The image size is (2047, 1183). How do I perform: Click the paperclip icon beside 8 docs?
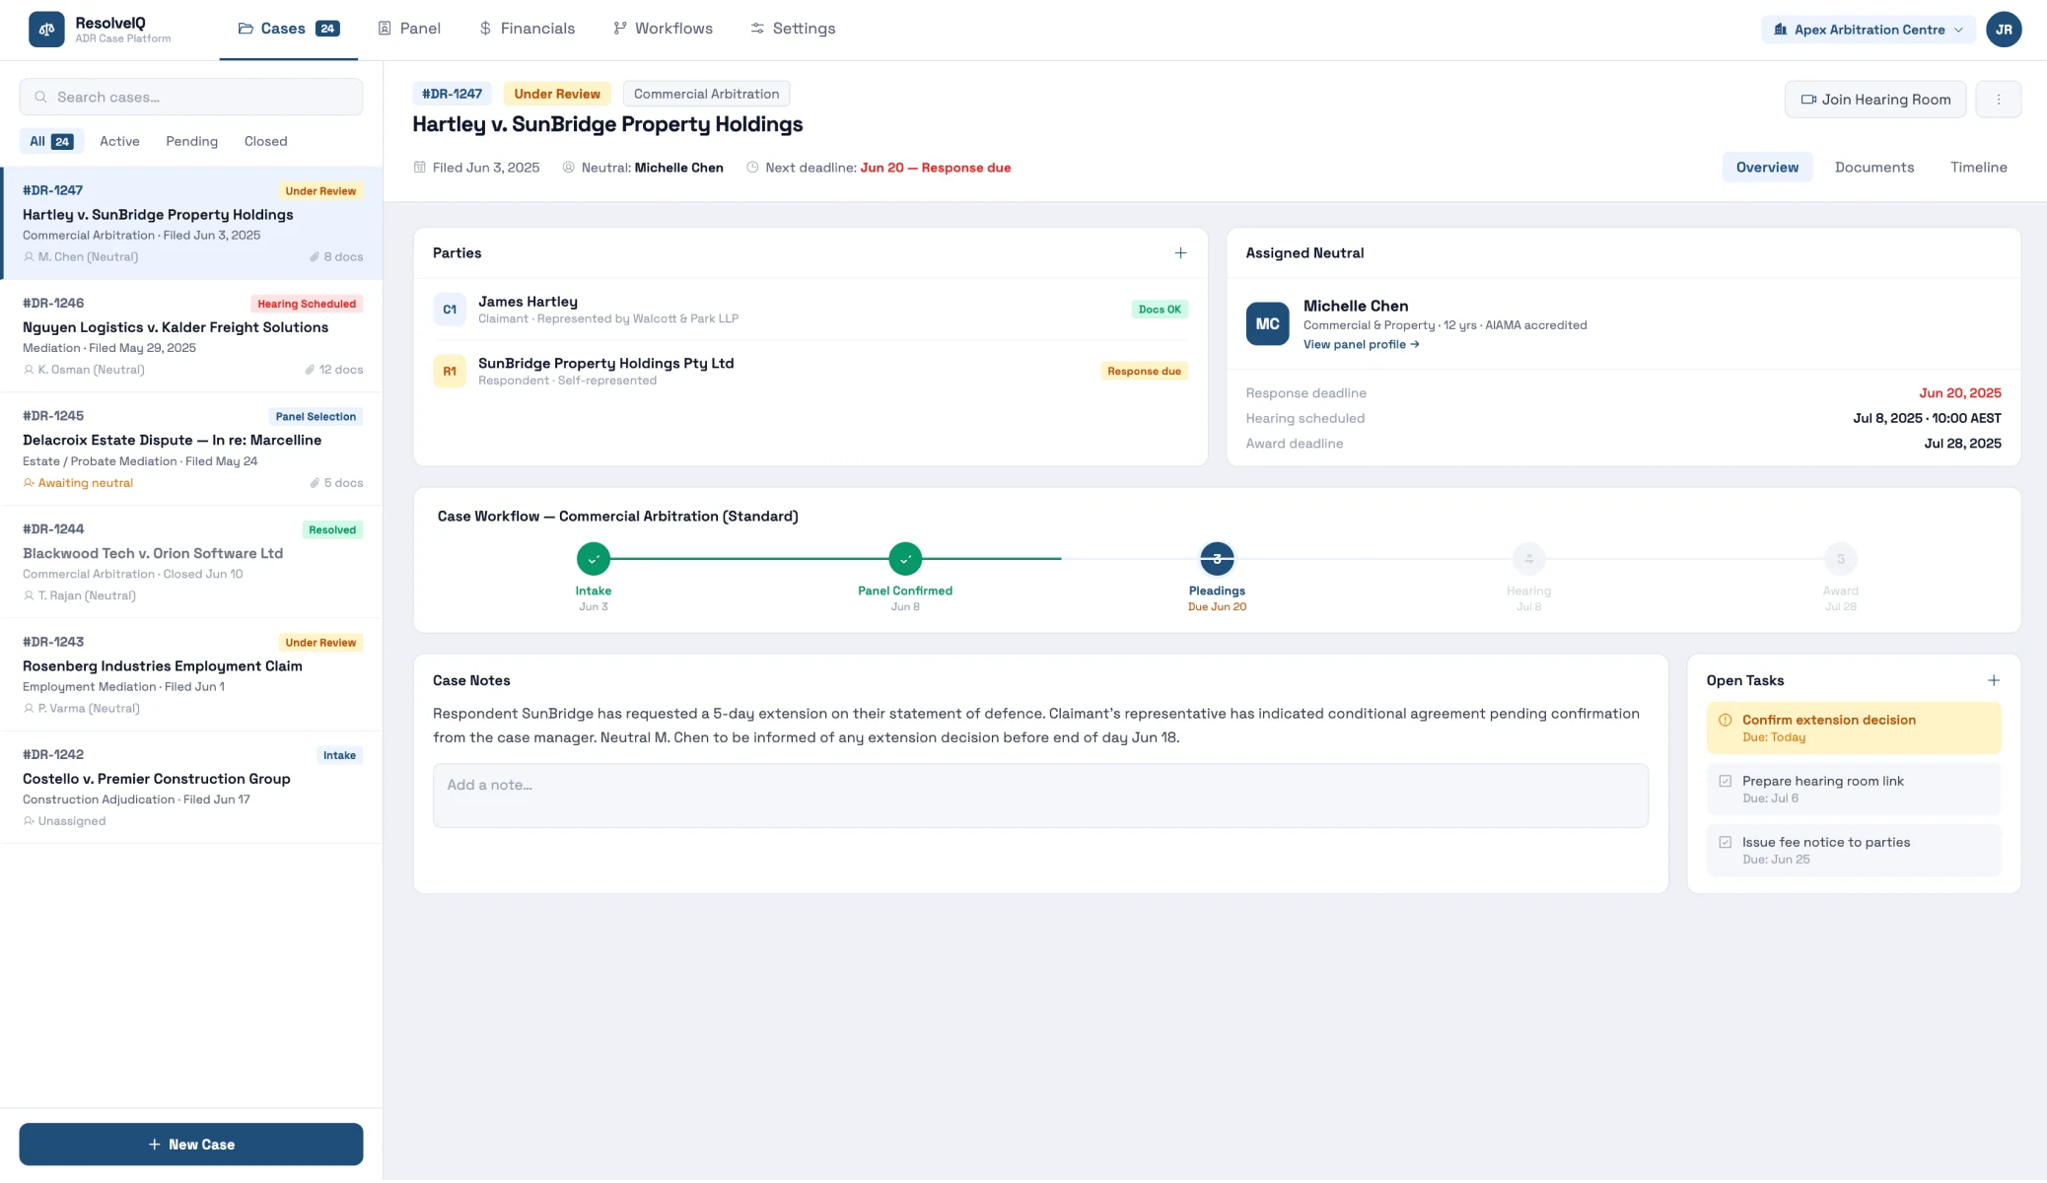tap(315, 257)
